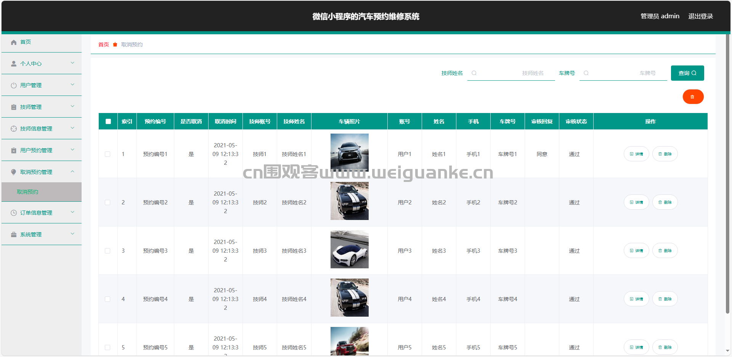Click the home icon in the sidebar
This screenshot has height=357, width=732.
14,42
